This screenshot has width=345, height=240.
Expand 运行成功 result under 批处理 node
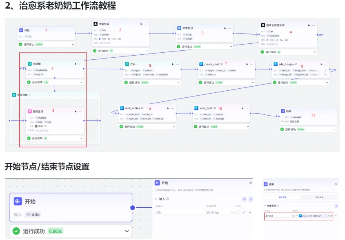pos(81,82)
